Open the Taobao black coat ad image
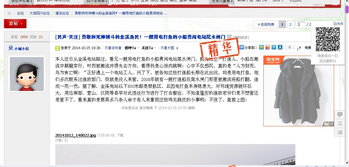The image size is (349, 167). (x=298, y=91)
